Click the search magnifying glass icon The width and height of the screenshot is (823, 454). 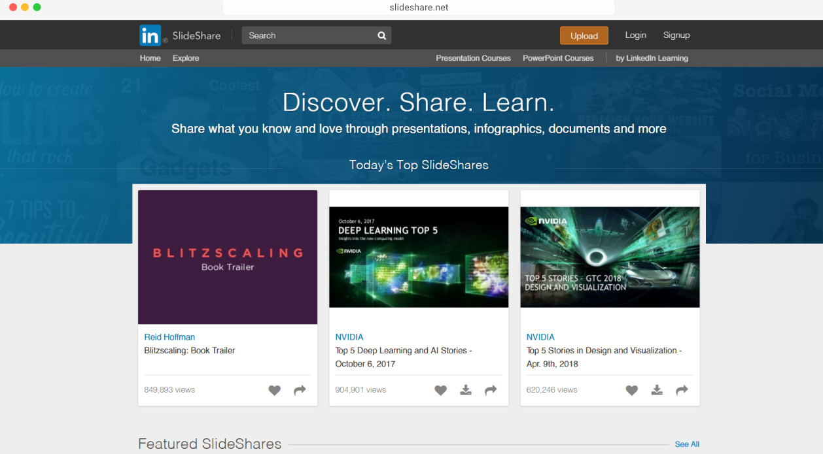[382, 36]
